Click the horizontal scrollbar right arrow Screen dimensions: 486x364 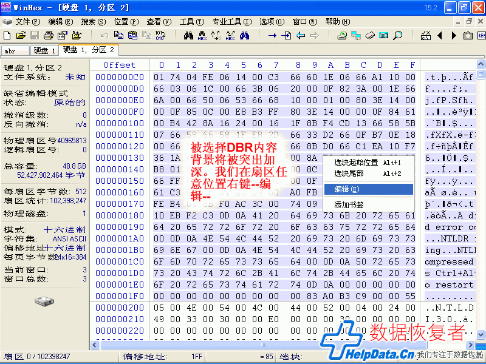[470, 345]
